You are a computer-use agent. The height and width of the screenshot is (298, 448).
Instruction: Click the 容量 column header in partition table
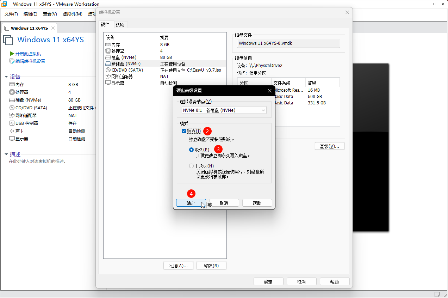(322, 83)
